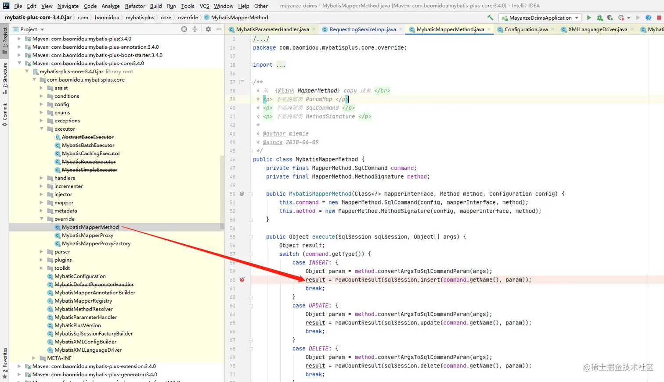Open the Project panel settings gear
Screen dimensions: 664x382
[208, 29]
